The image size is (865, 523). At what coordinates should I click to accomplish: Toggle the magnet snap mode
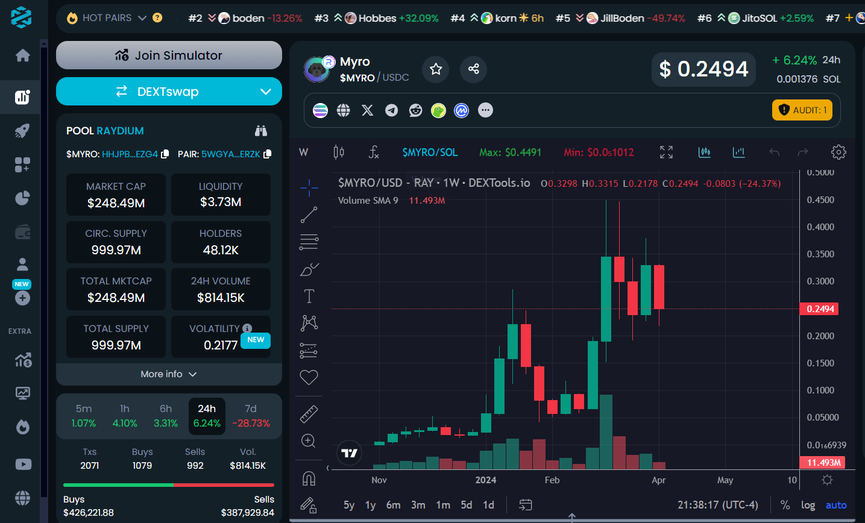point(309,478)
